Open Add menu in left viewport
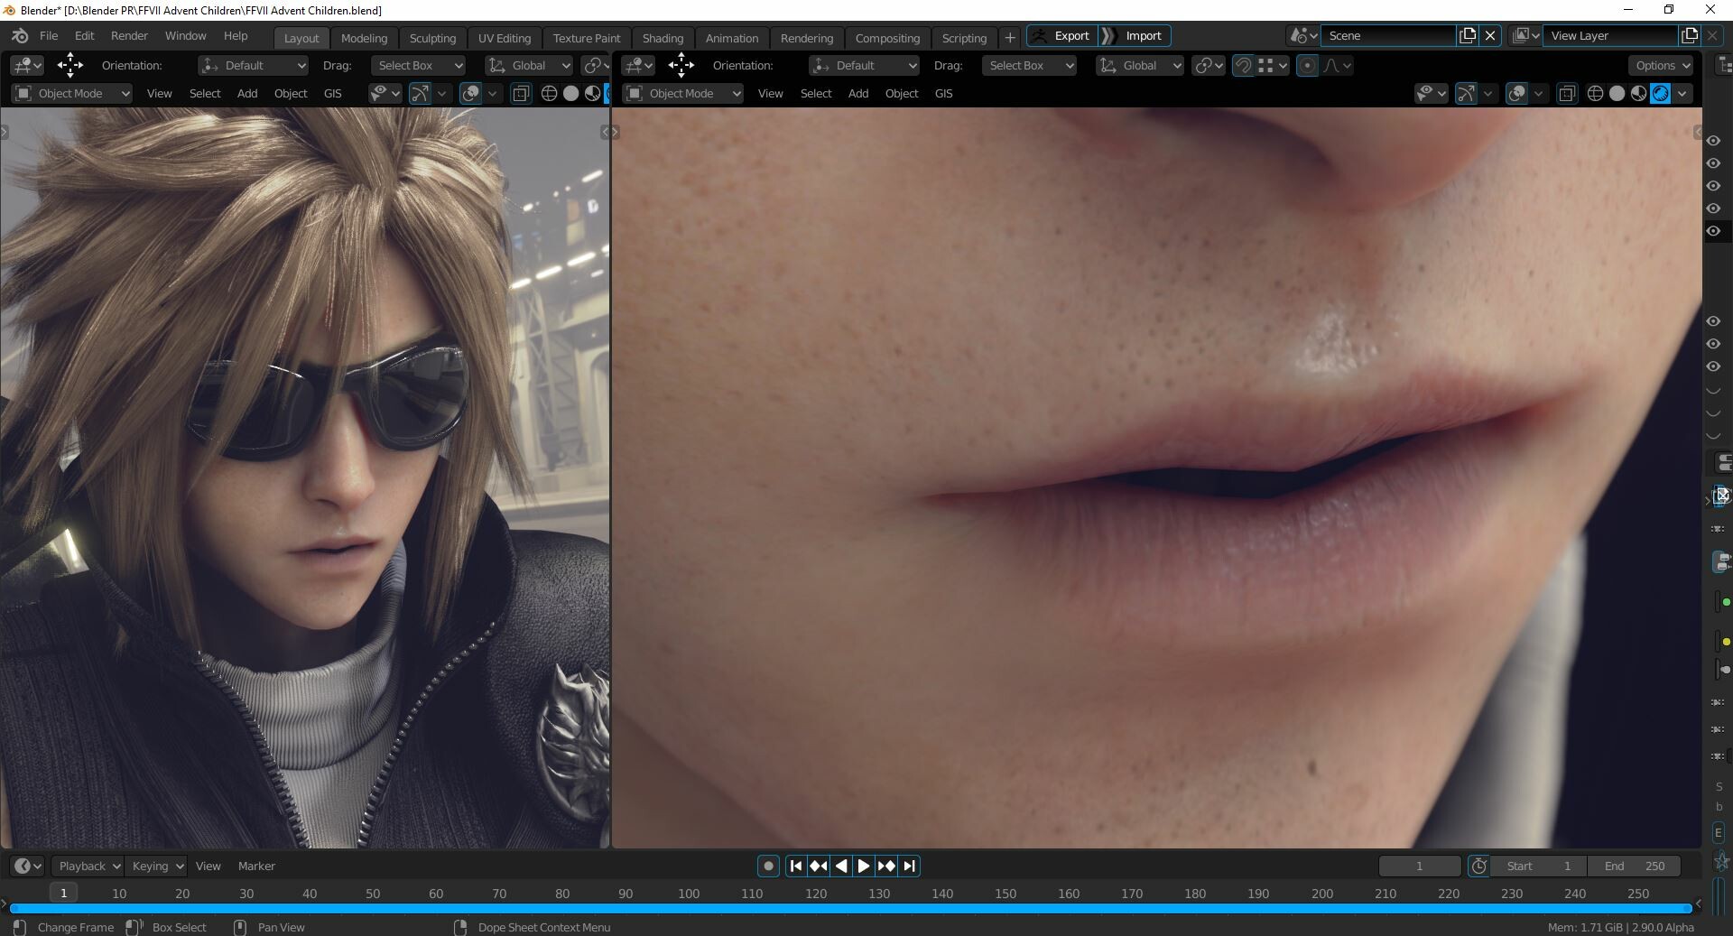The image size is (1733, 936). coord(246,93)
